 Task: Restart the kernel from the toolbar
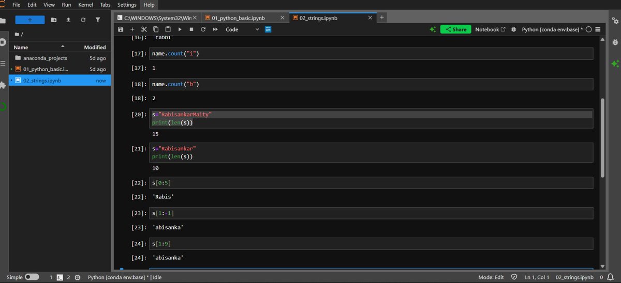coord(203,29)
